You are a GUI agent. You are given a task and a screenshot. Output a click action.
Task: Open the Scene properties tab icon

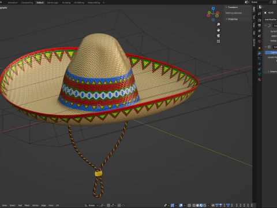(260, 36)
